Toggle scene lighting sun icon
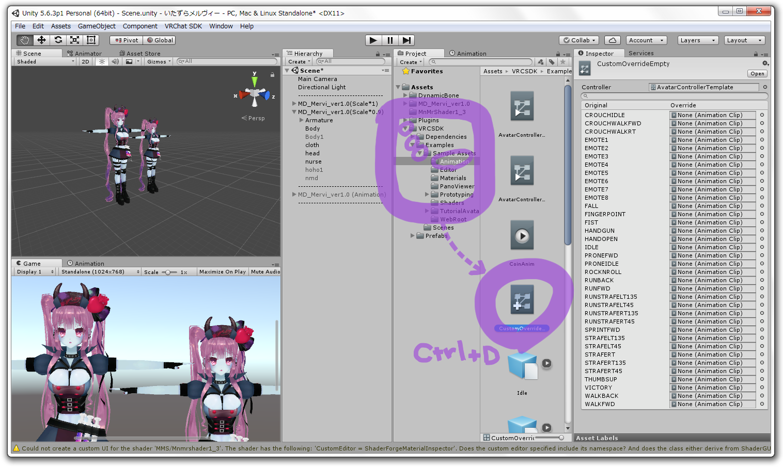Screen dimensions: 783x467 (102, 61)
